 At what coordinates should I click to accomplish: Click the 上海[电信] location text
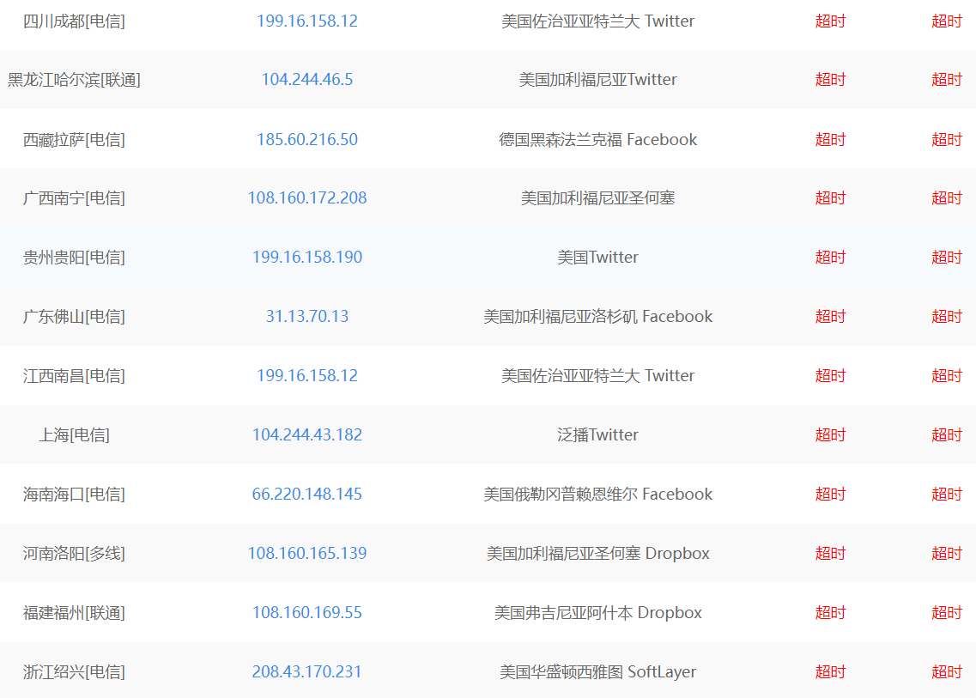point(74,434)
